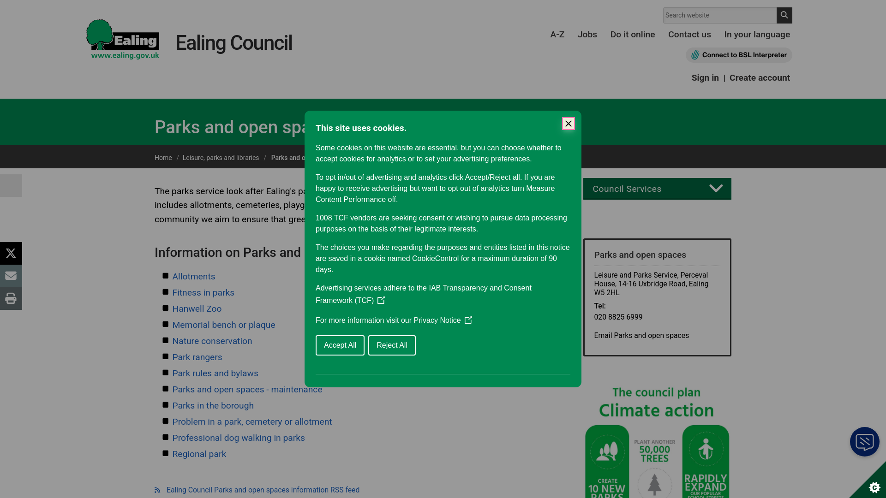Accept All cookies
Viewport: 886px width, 498px height.
pos(340,345)
